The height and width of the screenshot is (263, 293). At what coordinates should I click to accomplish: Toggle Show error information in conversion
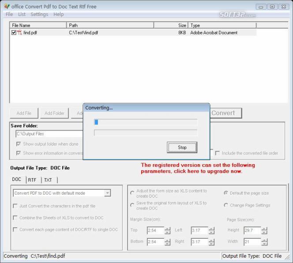coord(19,153)
